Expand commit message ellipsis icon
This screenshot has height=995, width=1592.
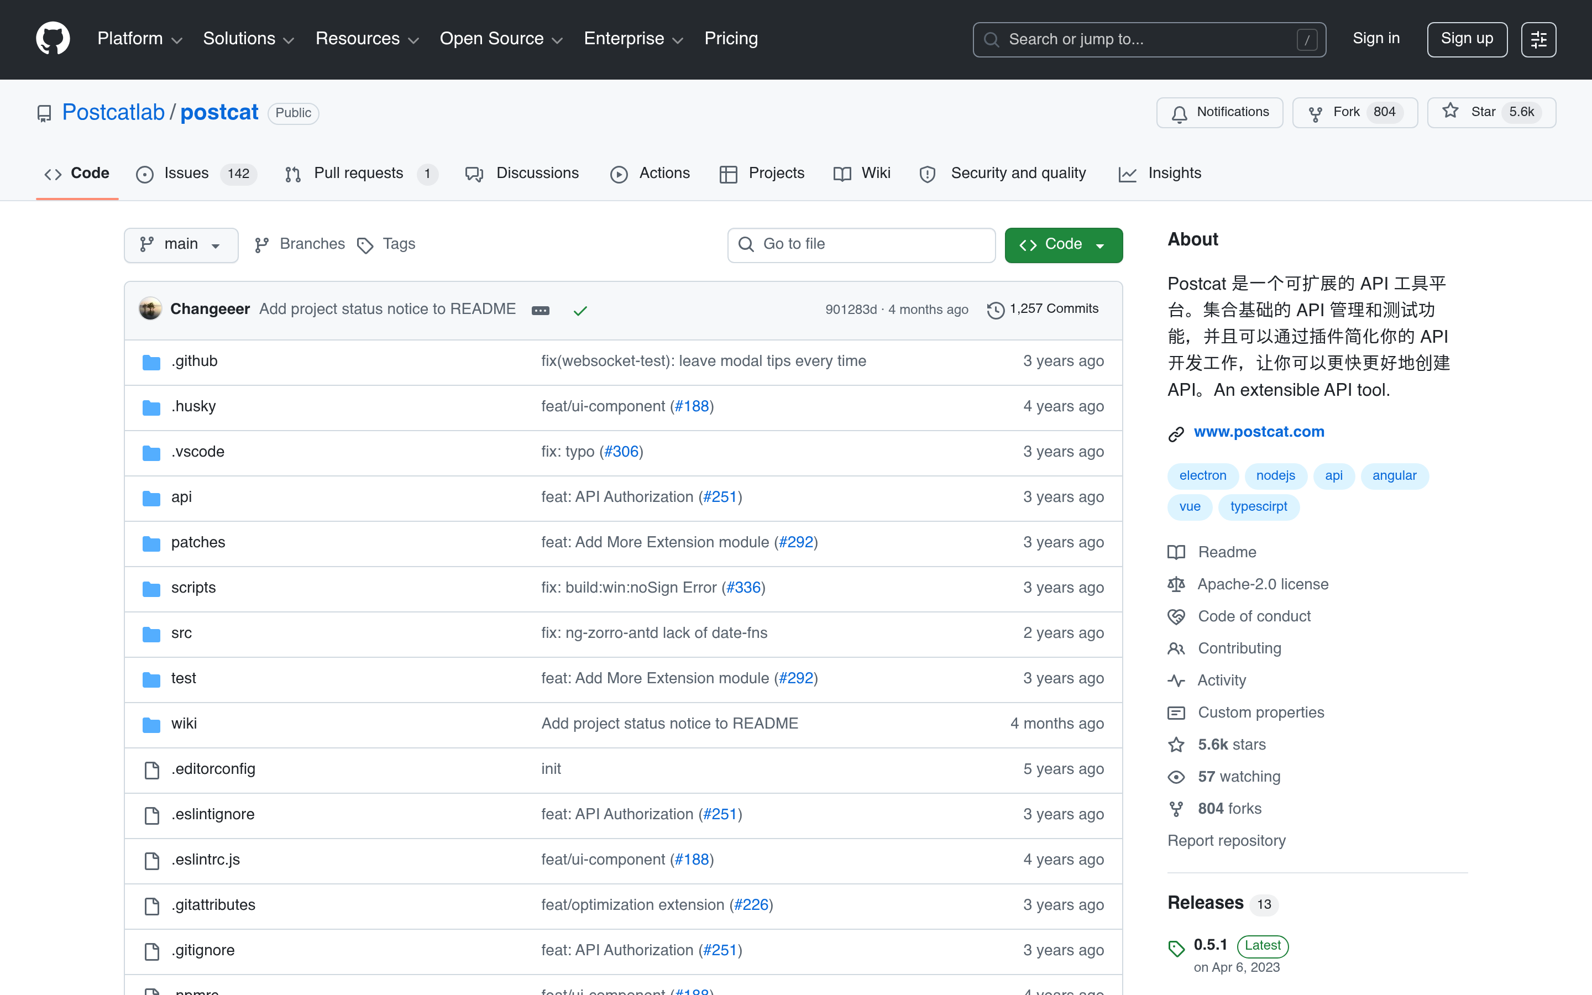(x=540, y=310)
